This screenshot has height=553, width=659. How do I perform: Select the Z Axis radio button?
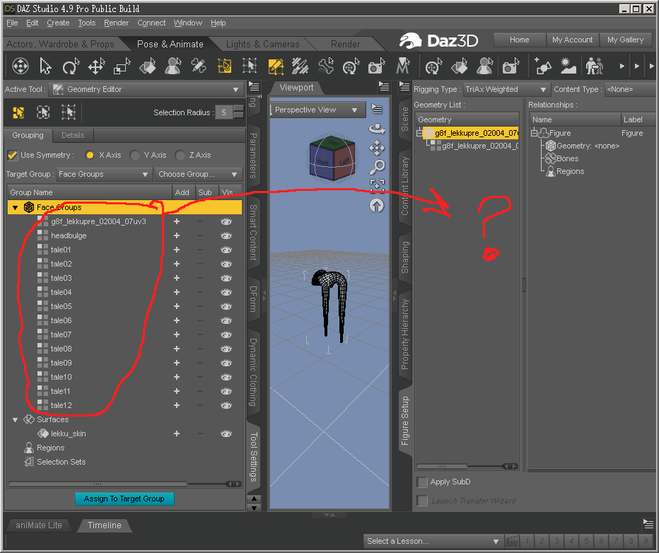pos(180,155)
